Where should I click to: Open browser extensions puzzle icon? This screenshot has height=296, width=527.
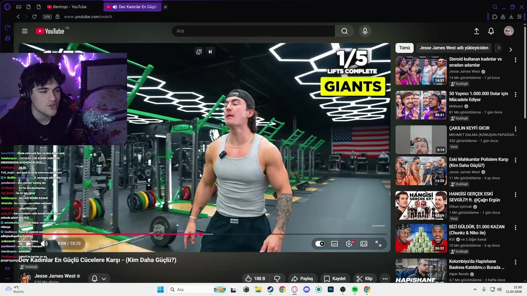click(495, 17)
